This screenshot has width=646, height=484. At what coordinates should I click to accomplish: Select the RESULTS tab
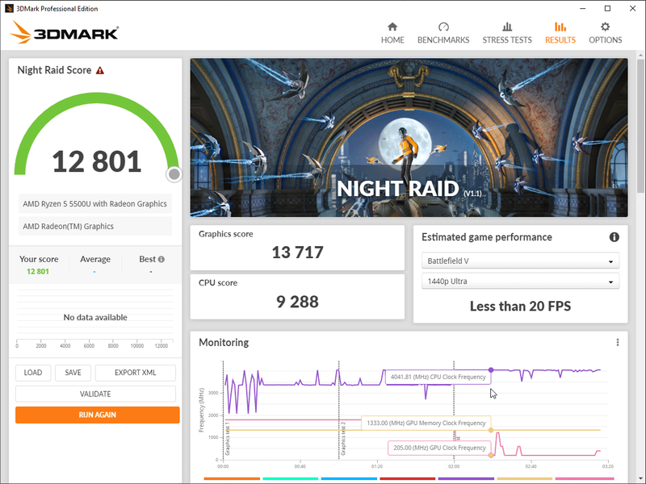tap(560, 33)
